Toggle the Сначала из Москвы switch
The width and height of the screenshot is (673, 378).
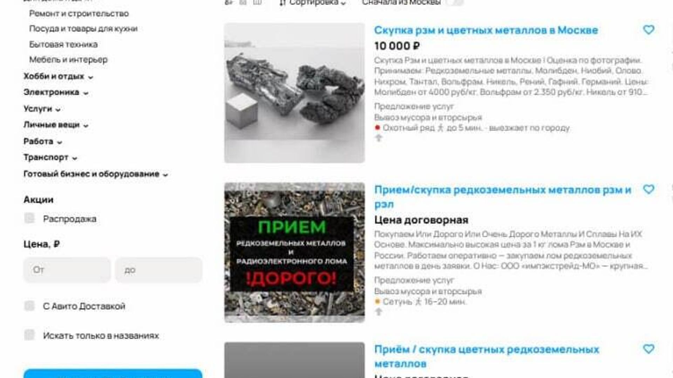tap(455, 2)
